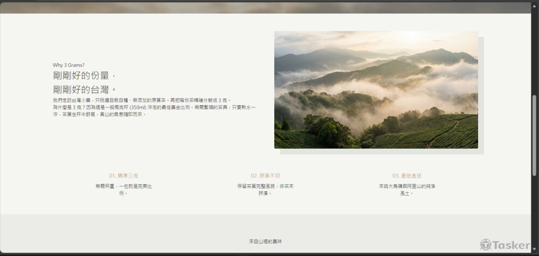The height and width of the screenshot is (256, 539).
Task: Click the paragraph starting with "我們走訪台灣小農"
Action: pos(142,100)
